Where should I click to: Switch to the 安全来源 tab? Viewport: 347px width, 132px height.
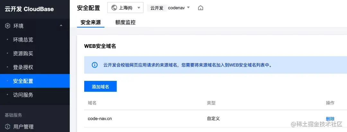[91, 23]
